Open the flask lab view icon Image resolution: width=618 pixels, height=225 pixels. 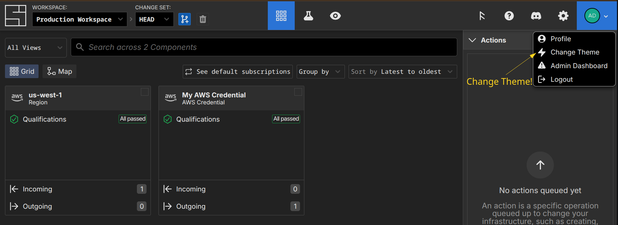click(x=308, y=16)
